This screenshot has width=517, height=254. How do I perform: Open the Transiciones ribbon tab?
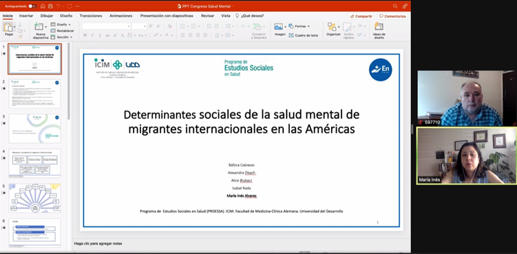click(x=91, y=16)
